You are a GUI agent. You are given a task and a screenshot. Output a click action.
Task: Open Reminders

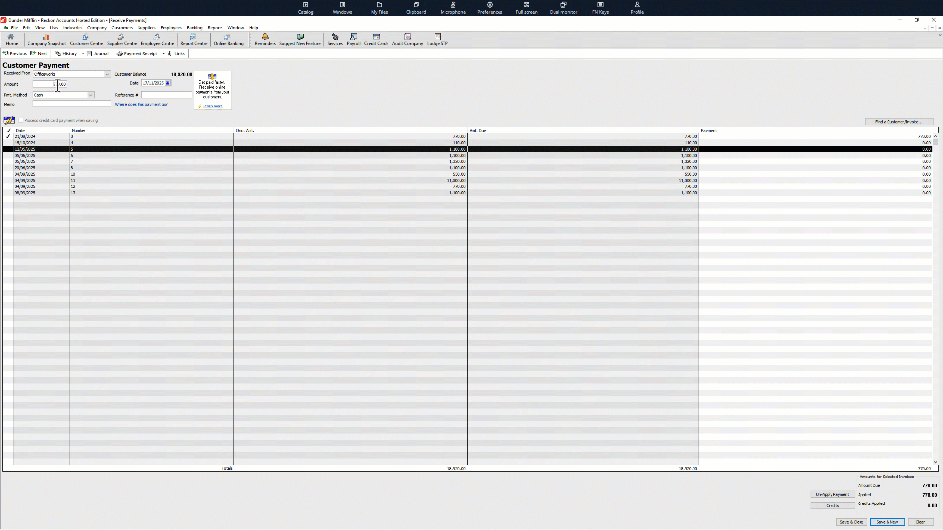265,40
